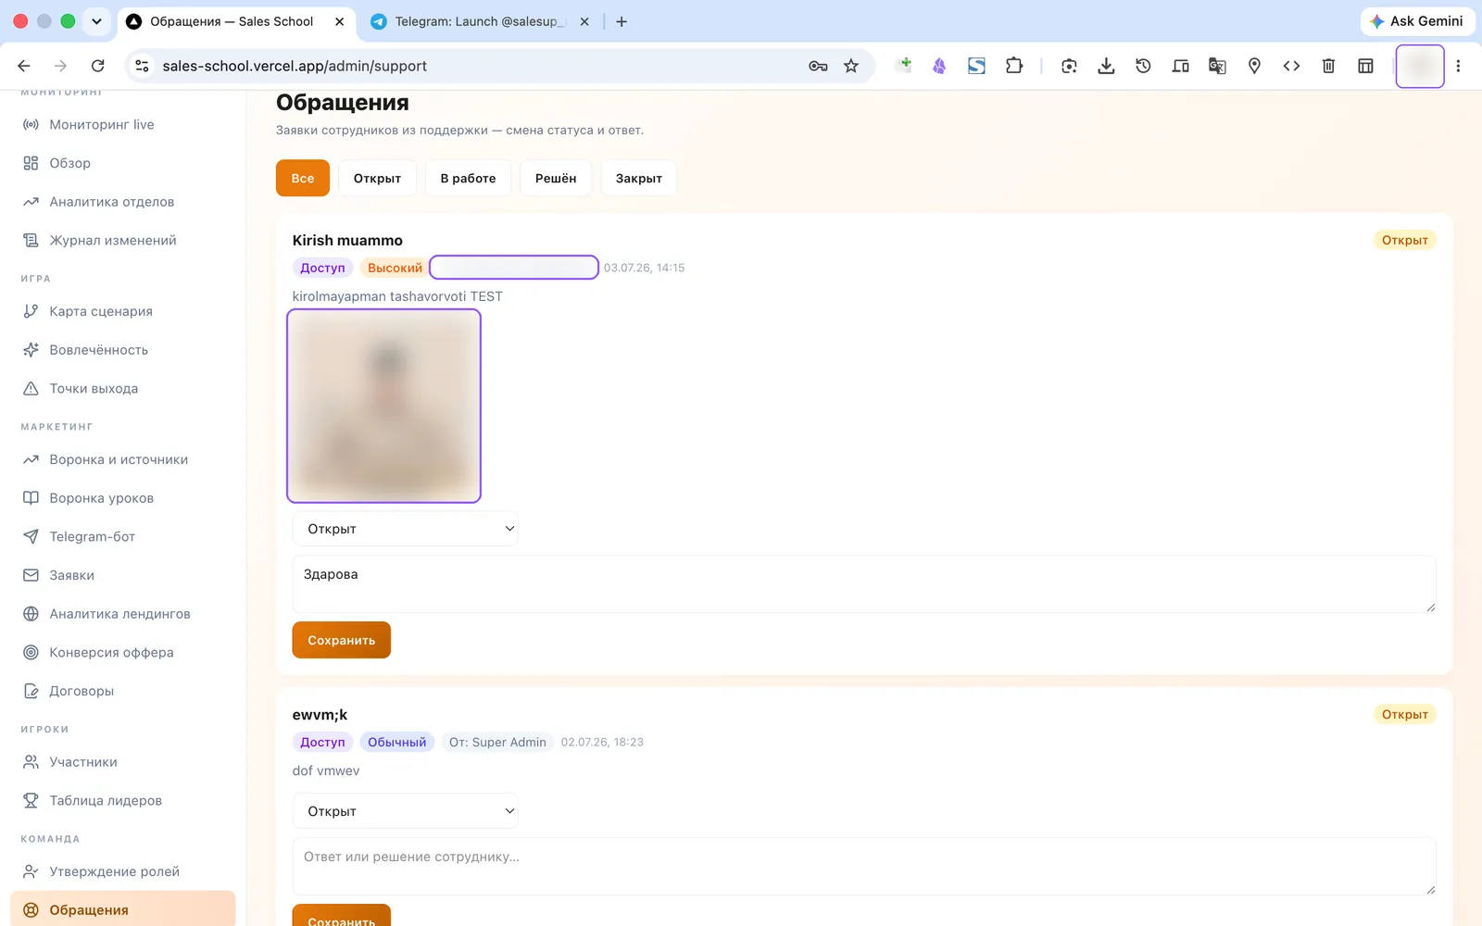Open Точки выхода warning icon
1482x926 pixels.
point(31,389)
